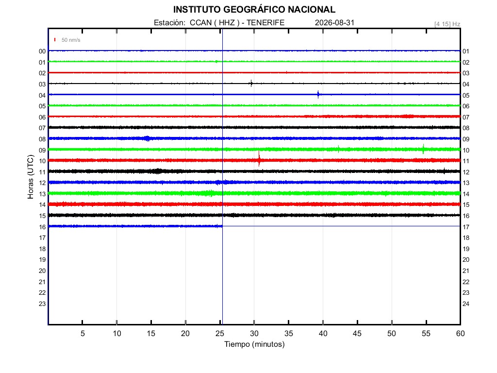Click the Tiempo (minutos) axis label
This screenshot has height=373, width=497.
click(254, 344)
